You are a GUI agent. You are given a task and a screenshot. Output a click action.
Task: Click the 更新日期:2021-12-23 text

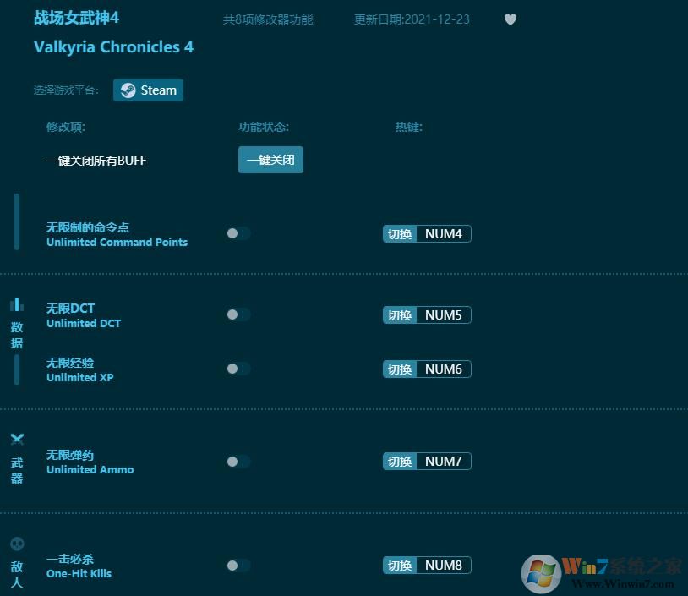412,19
